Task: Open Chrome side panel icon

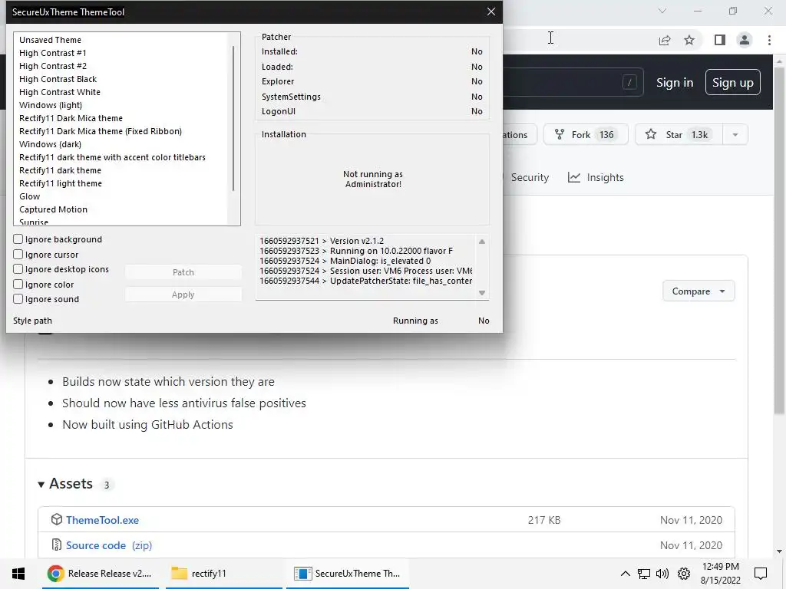Action: click(720, 40)
